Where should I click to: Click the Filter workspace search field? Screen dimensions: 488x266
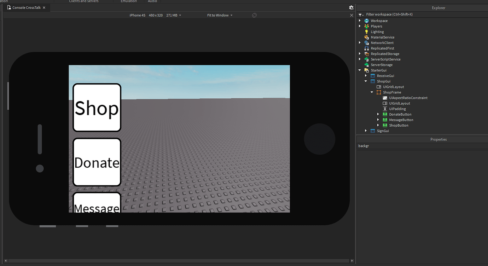click(389, 14)
